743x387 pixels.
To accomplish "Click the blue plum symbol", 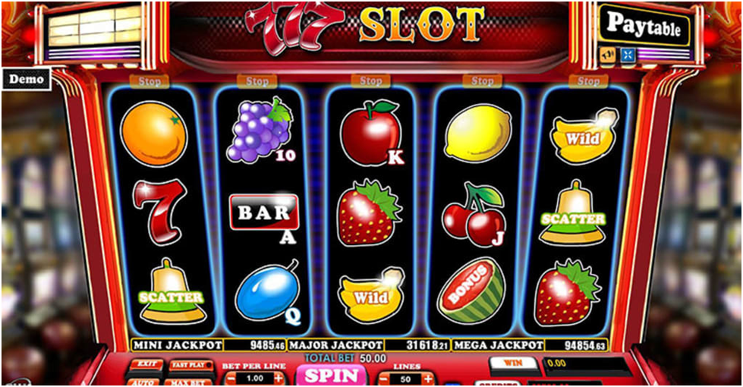I will click(267, 290).
